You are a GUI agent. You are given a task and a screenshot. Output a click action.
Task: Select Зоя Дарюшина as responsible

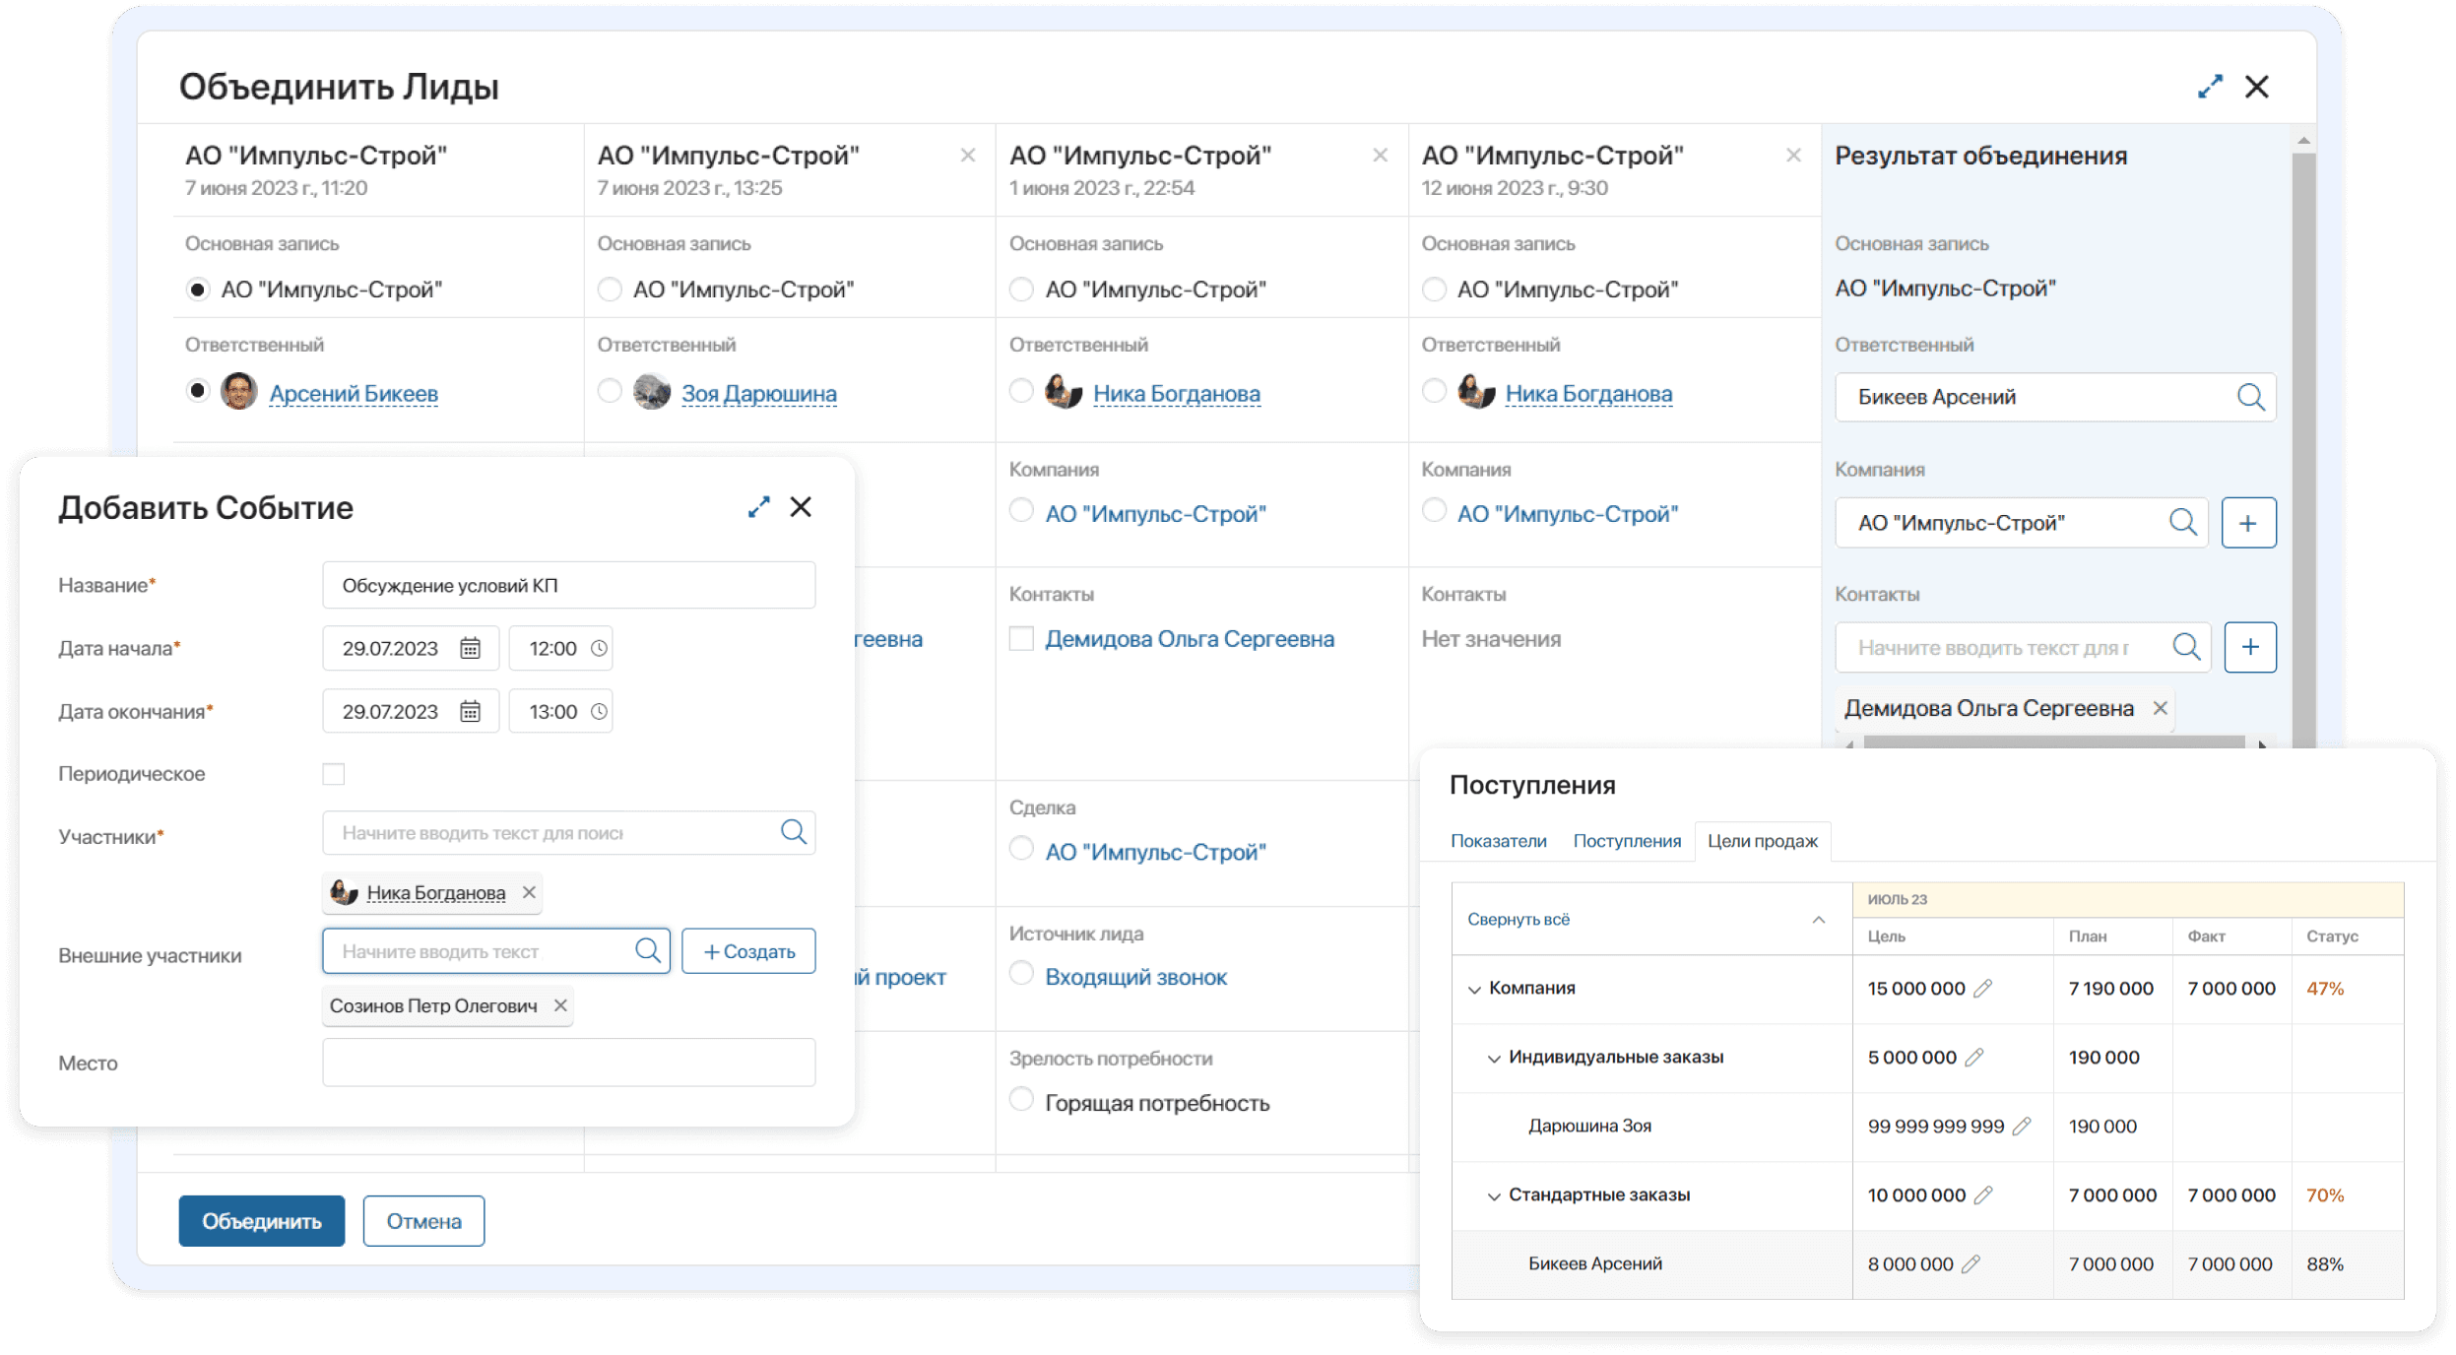(610, 391)
